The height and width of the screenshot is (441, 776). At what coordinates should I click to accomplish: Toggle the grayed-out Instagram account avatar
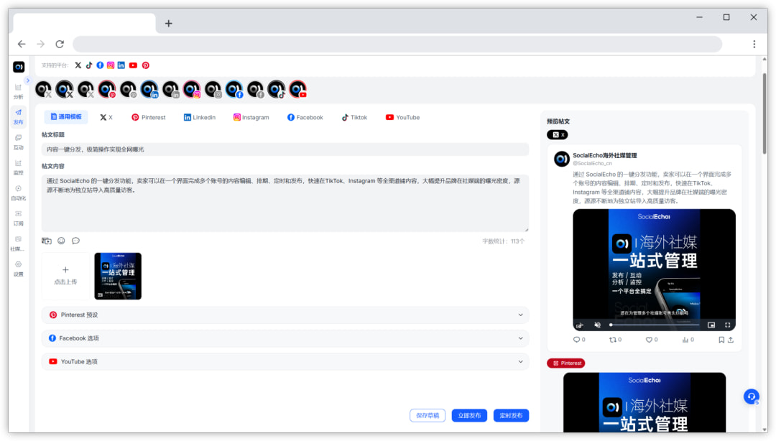point(213,90)
